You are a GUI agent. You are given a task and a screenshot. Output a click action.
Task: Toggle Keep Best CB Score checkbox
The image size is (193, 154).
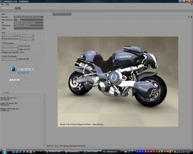(x=3, y=39)
